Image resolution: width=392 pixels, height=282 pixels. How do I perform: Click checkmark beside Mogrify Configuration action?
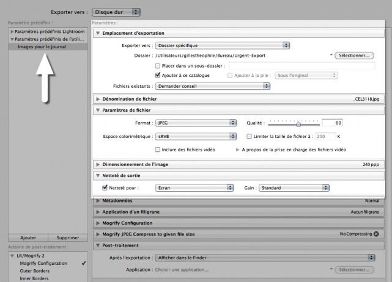tap(84, 263)
